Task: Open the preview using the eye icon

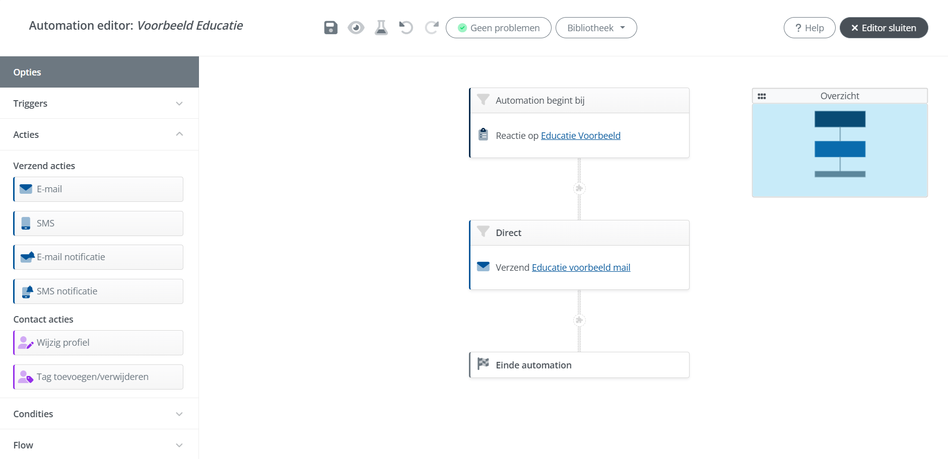Action: tap(356, 28)
